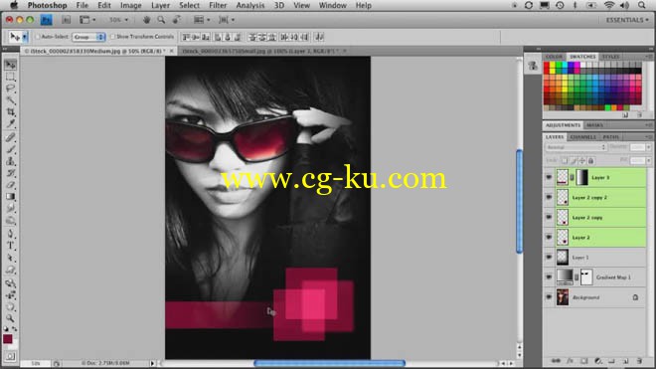Image resolution: width=656 pixels, height=369 pixels.
Task: Click the foreground color swatch
Action: [8, 339]
